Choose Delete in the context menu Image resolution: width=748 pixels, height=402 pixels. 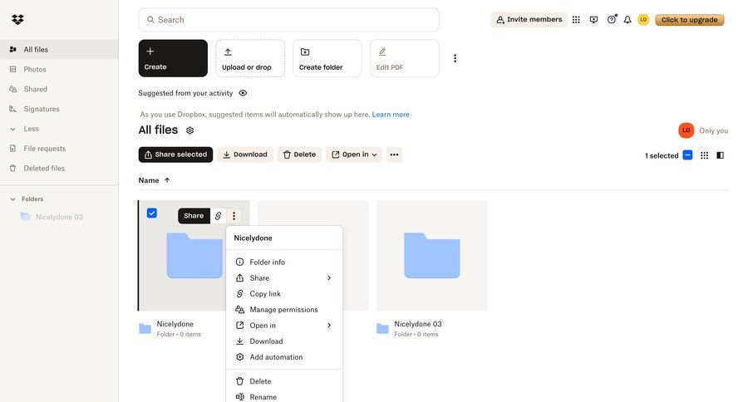coord(284,381)
